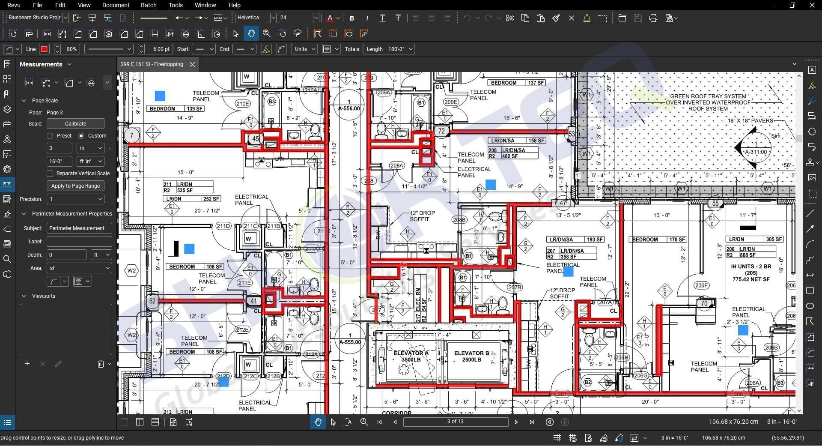This screenshot has height=446, width=822.
Task: Collapse the Page Scale section
Action: (x=24, y=101)
